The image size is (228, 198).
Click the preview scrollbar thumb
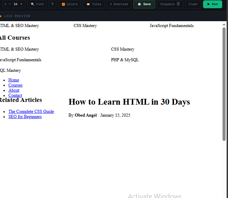point(224,84)
